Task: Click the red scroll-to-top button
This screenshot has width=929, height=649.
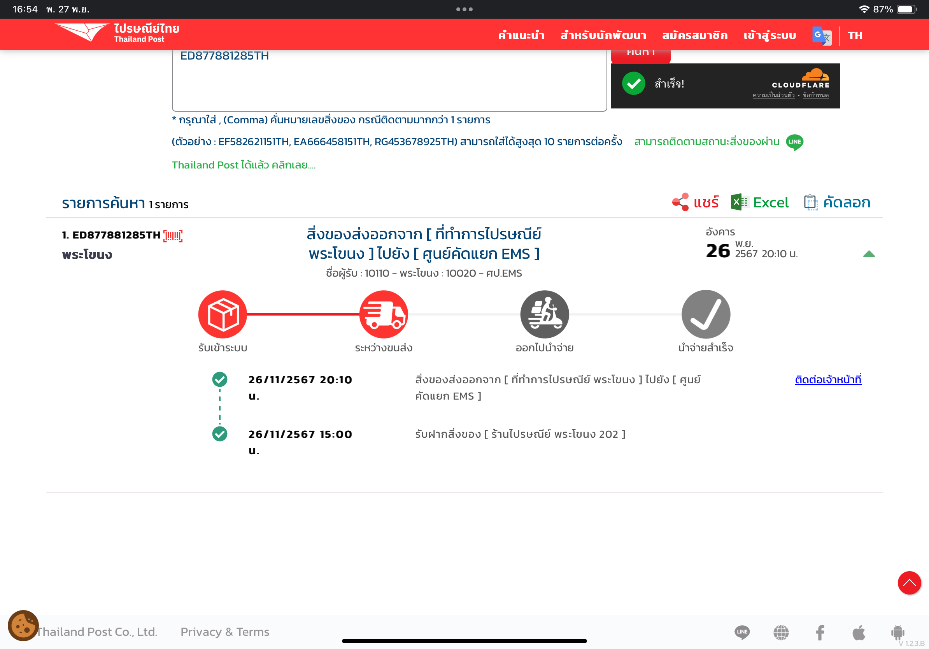Action: tap(909, 582)
